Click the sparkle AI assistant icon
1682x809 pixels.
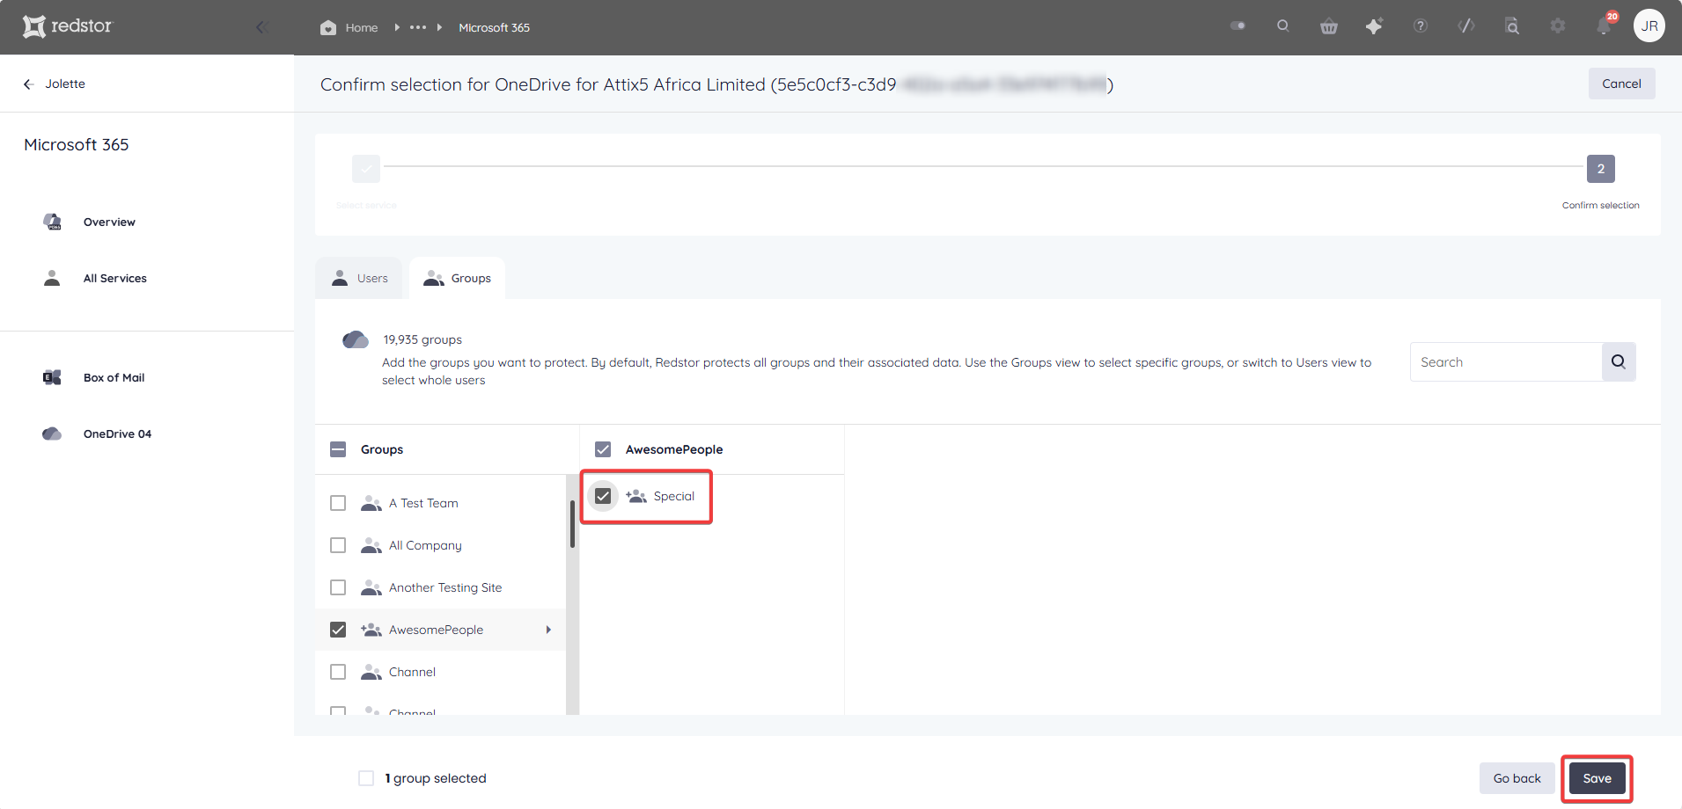tap(1374, 26)
